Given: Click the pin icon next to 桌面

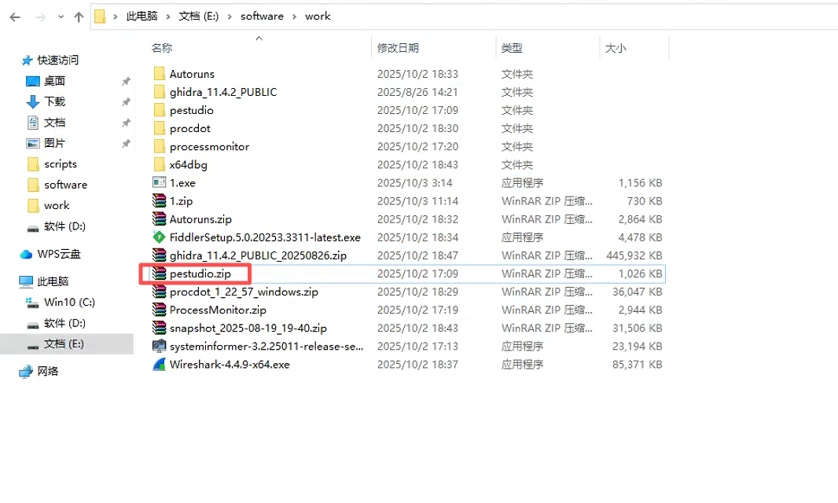Looking at the screenshot, I should pyautogui.click(x=126, y=81).
